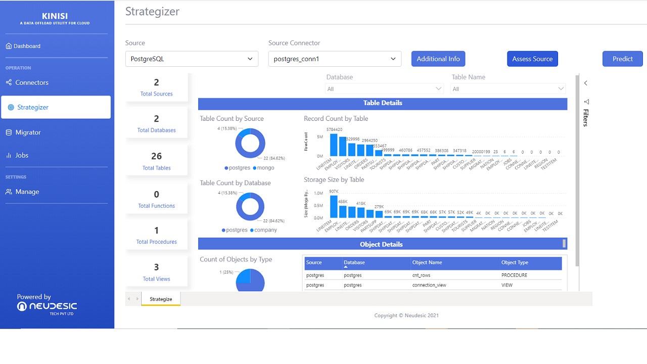
Task: Open Manage users icon in sidebar
Action: (9, 192)
